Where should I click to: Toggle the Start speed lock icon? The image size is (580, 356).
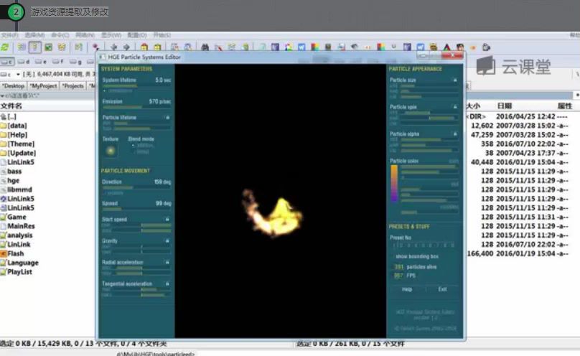[x=167, y=219]
